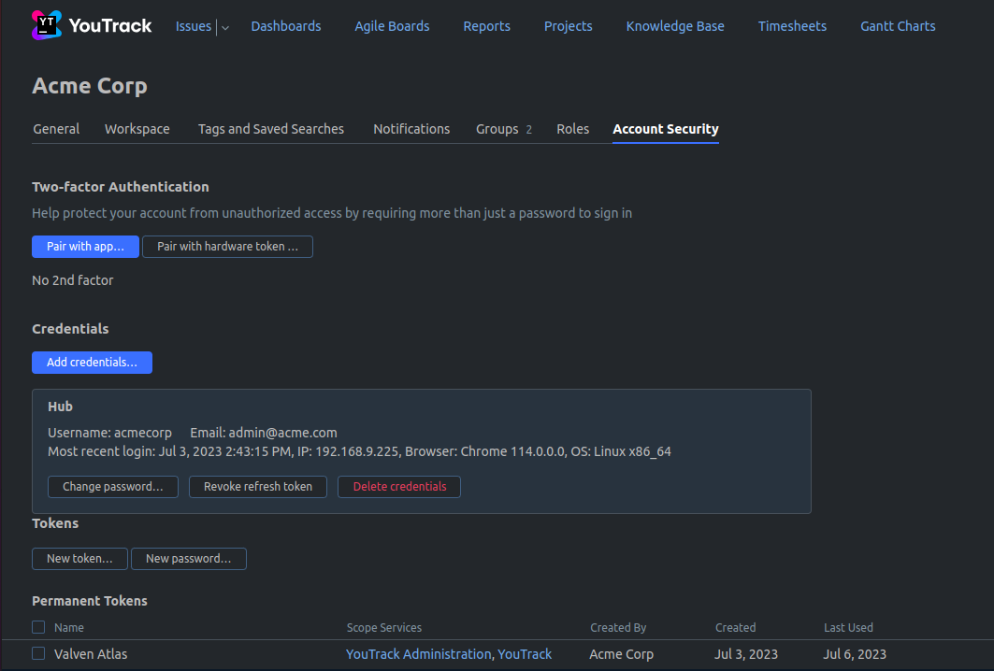This screenshot has width=994, height=671.
Task: Click the Jul 3, 2023 created date cell
Action: (746, 654)
